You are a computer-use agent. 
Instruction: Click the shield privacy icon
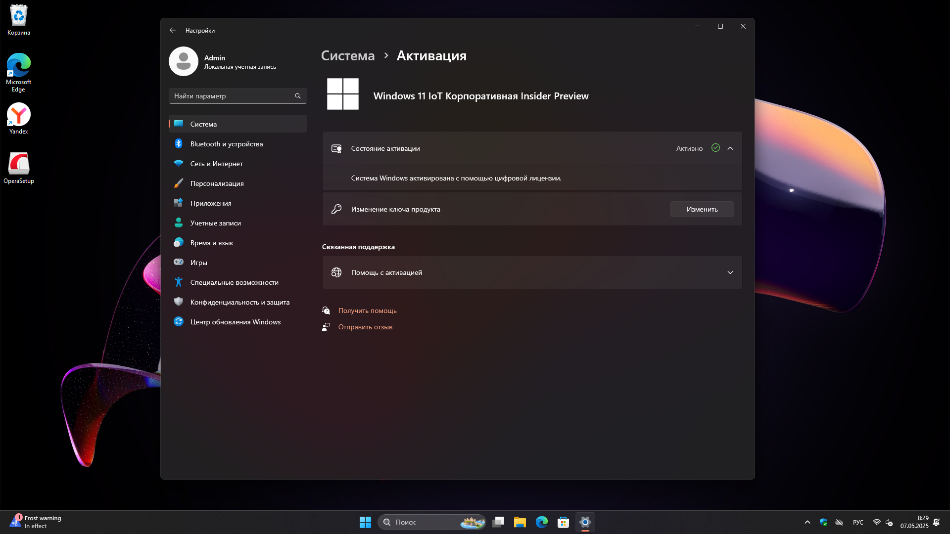tap(179, 302)
